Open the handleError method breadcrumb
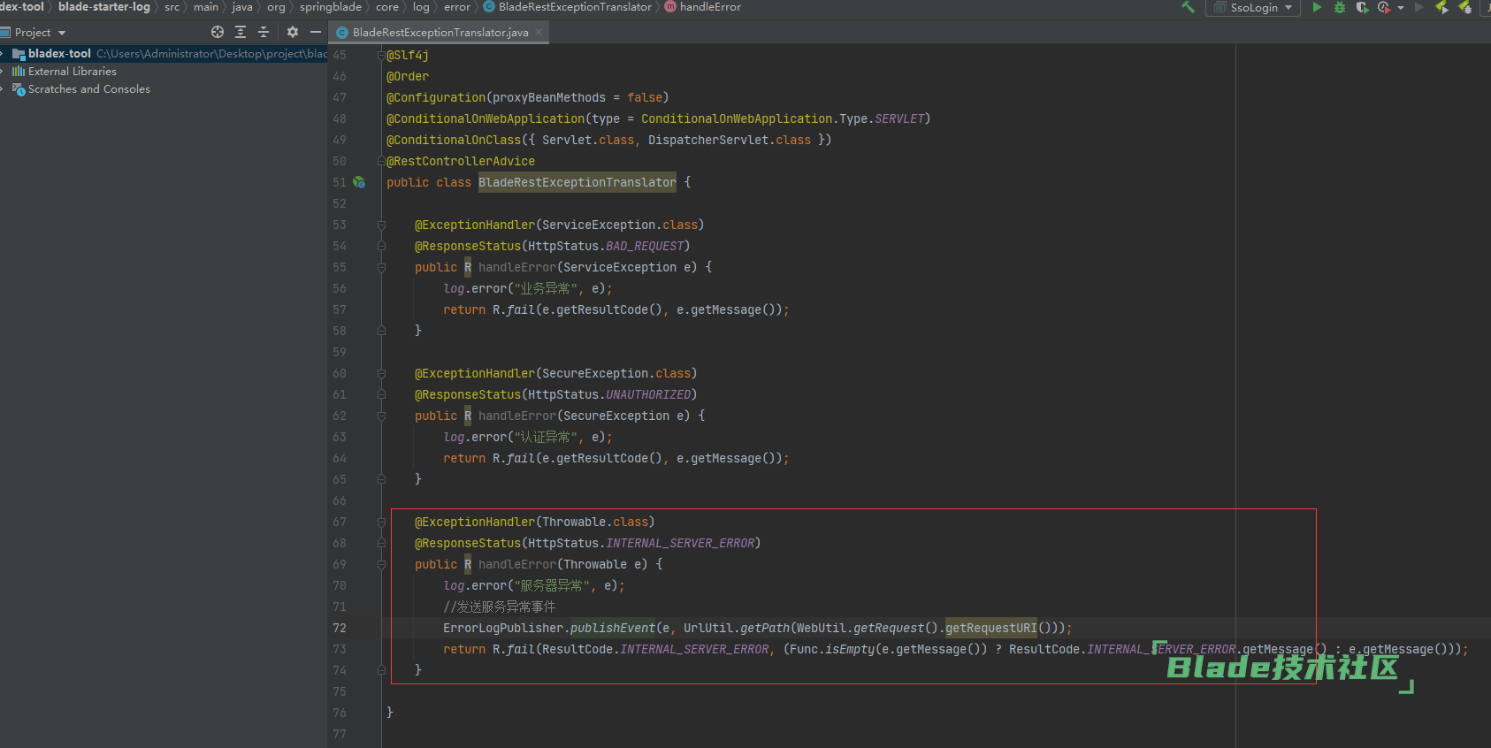1491x748 pixels. point(703,7)
